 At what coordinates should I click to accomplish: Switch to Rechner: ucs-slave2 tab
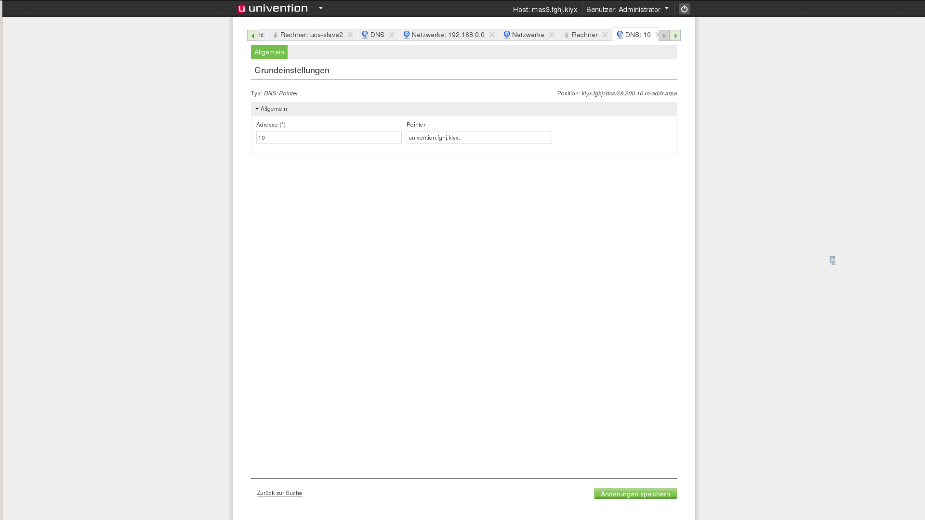[311, 35]
